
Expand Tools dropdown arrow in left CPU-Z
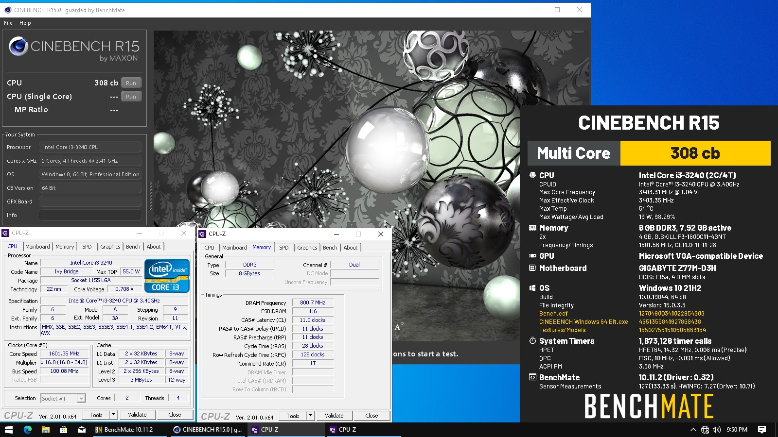(114, 415)
